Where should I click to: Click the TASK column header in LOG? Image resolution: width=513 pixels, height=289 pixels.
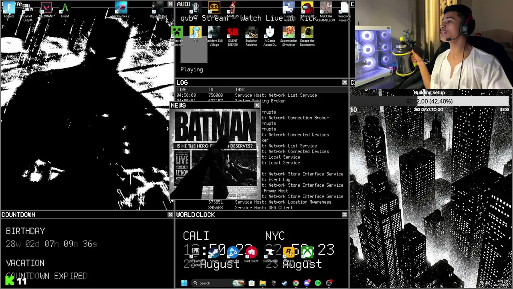click(240, 90)
